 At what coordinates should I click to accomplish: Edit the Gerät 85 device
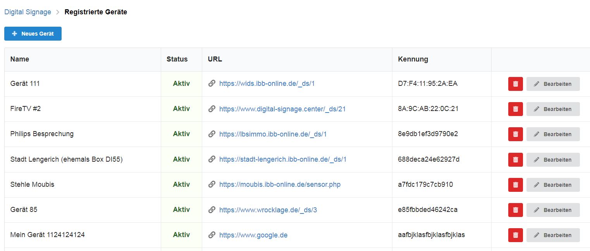coord(553,210)
